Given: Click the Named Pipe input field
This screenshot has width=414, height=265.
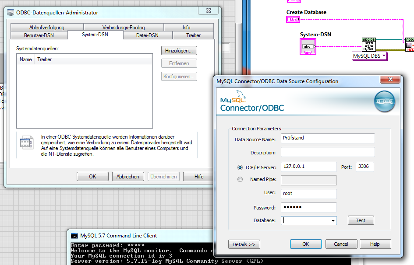Looking at the screenshot, I should click(x=309, y=181).
